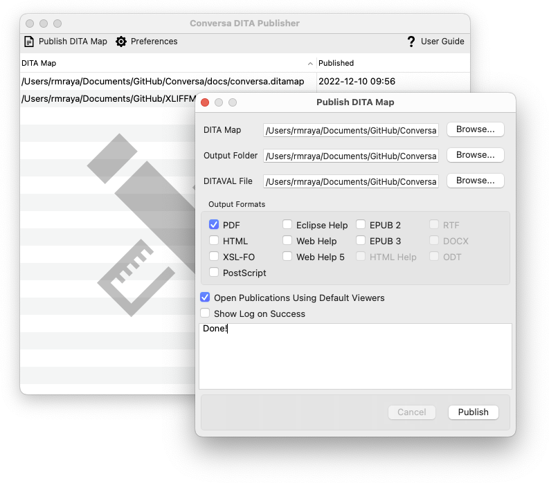
Task: Click the Publish DITA Map document icon
Action: (x=29, y=42)
